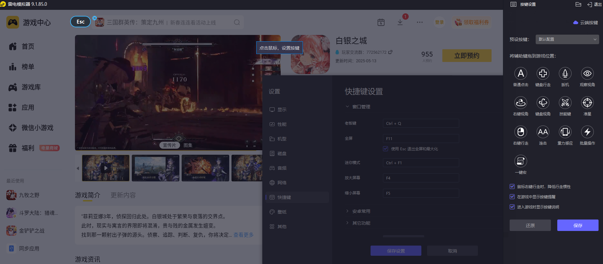Click the 放大屏幕 F4 shortcut field

421,178
